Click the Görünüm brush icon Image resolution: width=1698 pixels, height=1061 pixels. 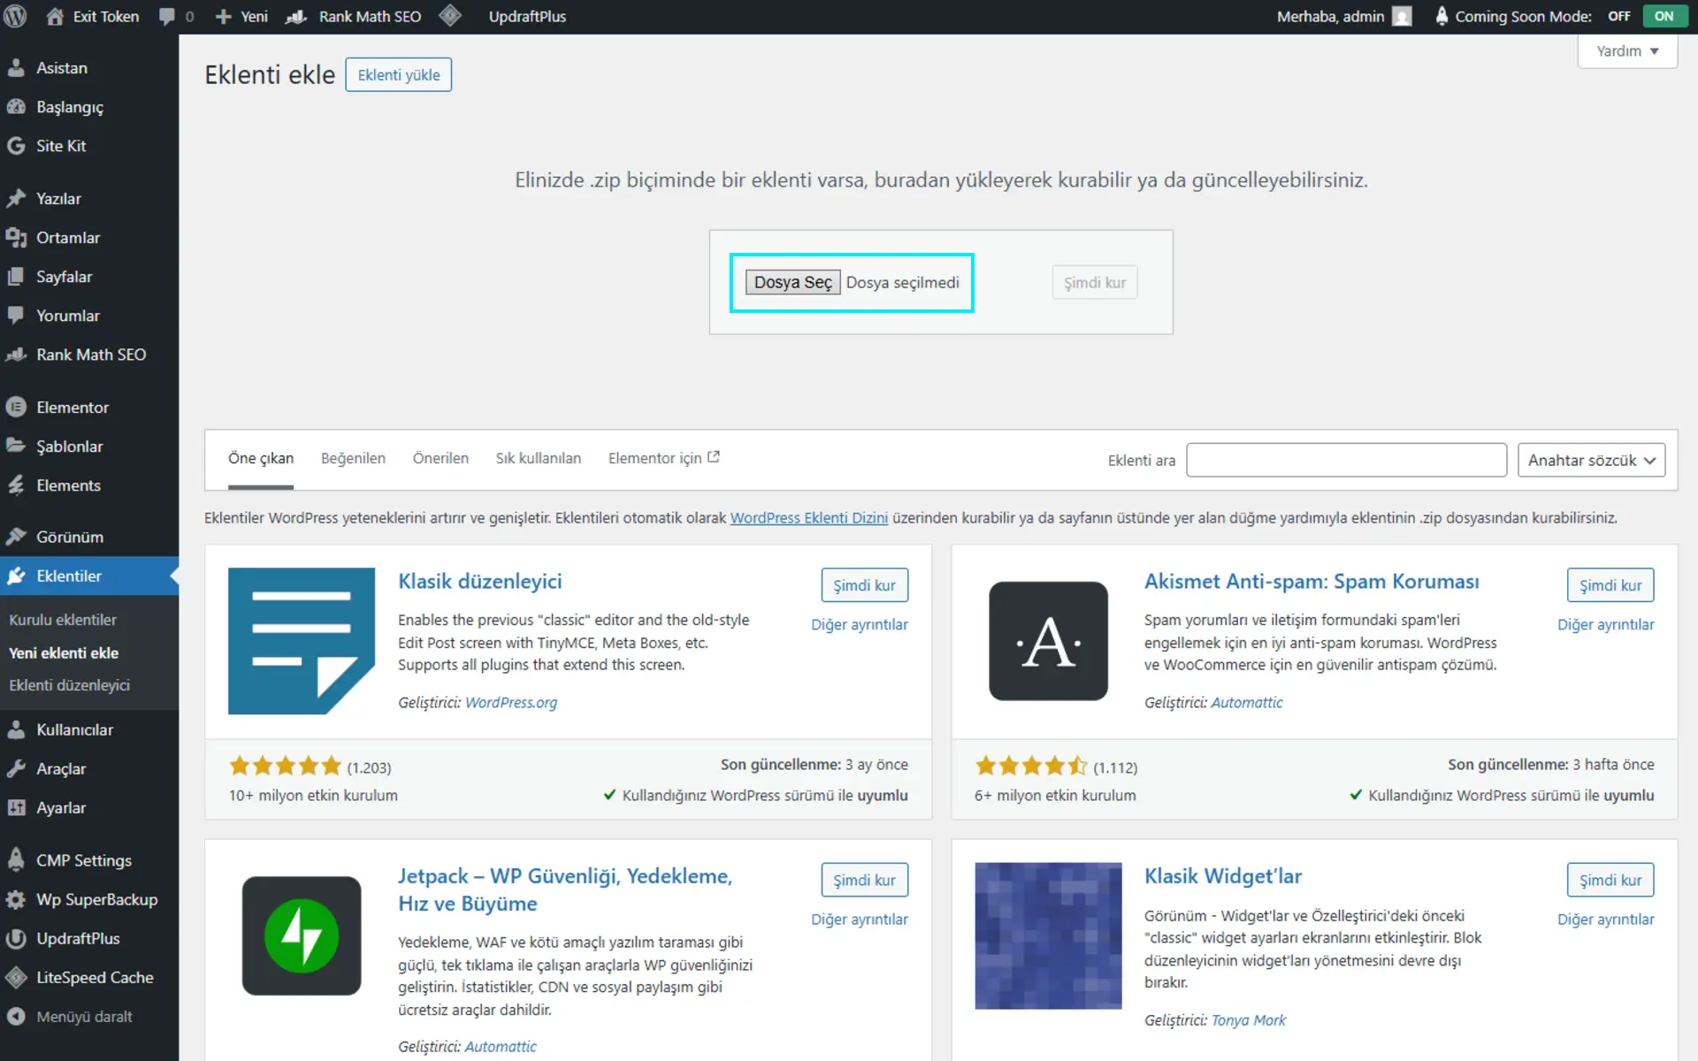pyautogui.click(x=16, y=537)
